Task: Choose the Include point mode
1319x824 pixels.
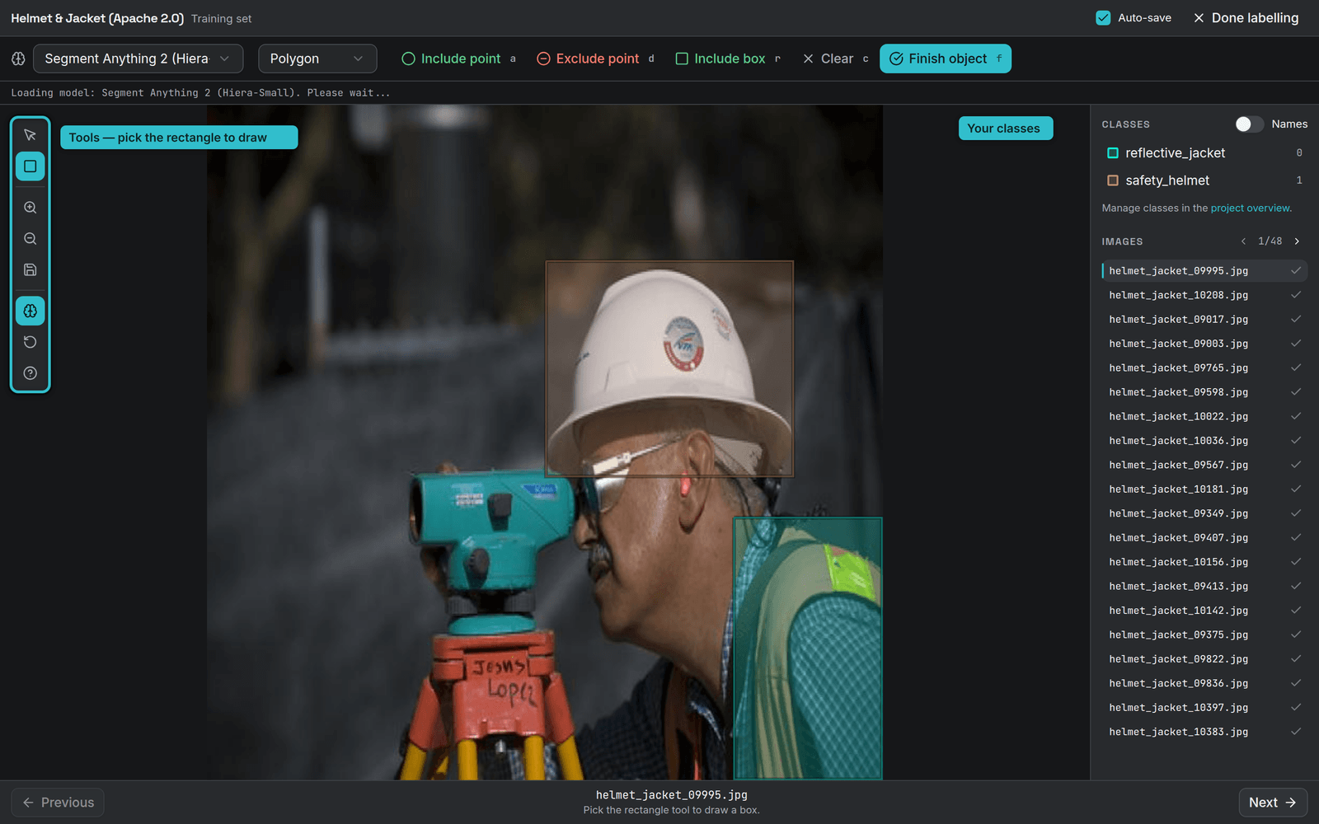Action: [x=458, y=59]
